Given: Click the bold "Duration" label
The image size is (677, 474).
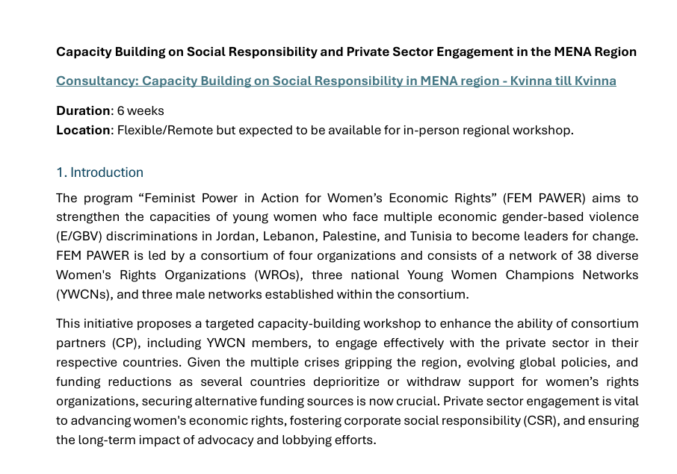Looking at the screenshot, I should [83, 110].
